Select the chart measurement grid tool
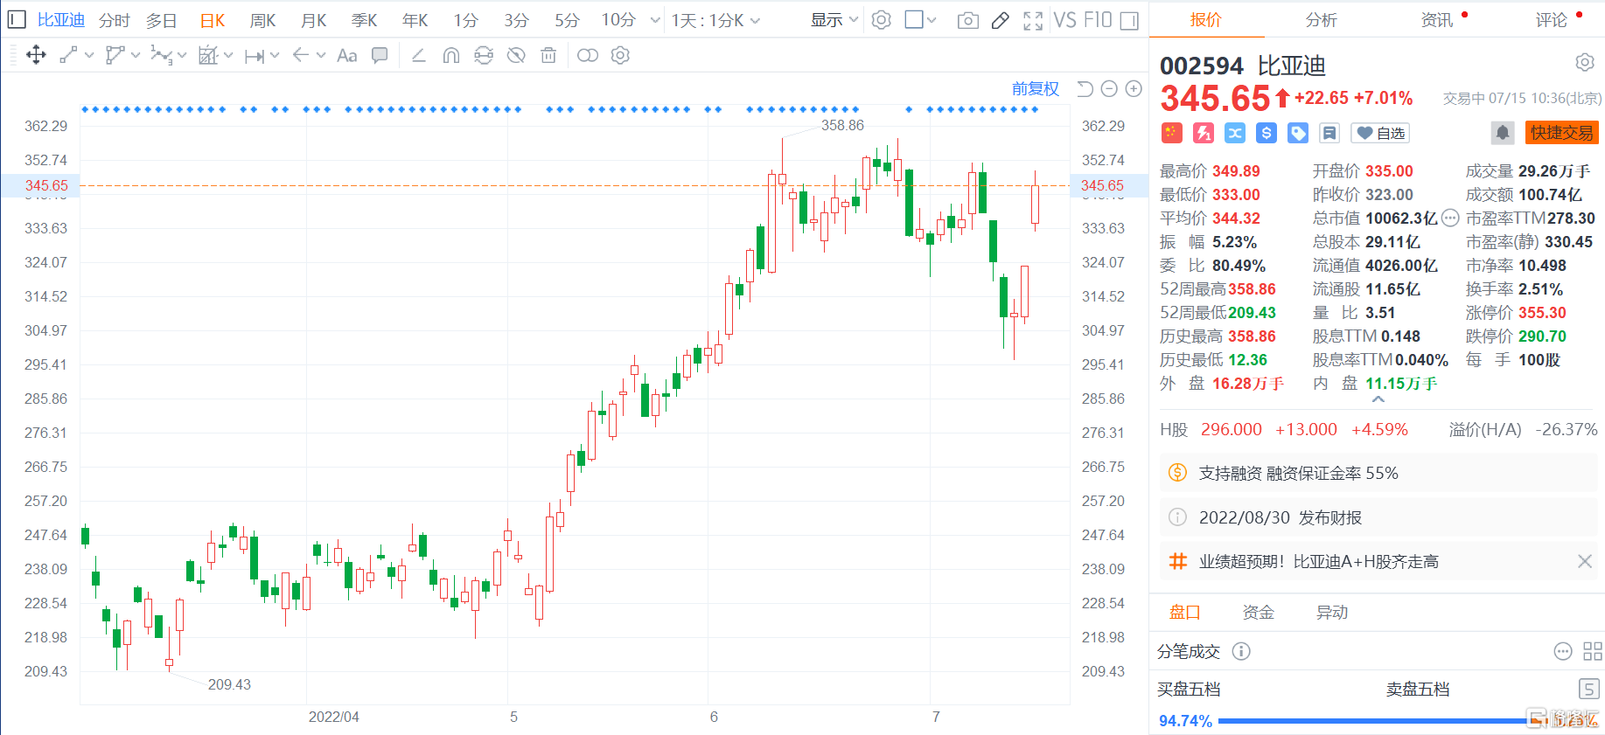The height and width of the screenshot is (735, 1605). (208, 55)
